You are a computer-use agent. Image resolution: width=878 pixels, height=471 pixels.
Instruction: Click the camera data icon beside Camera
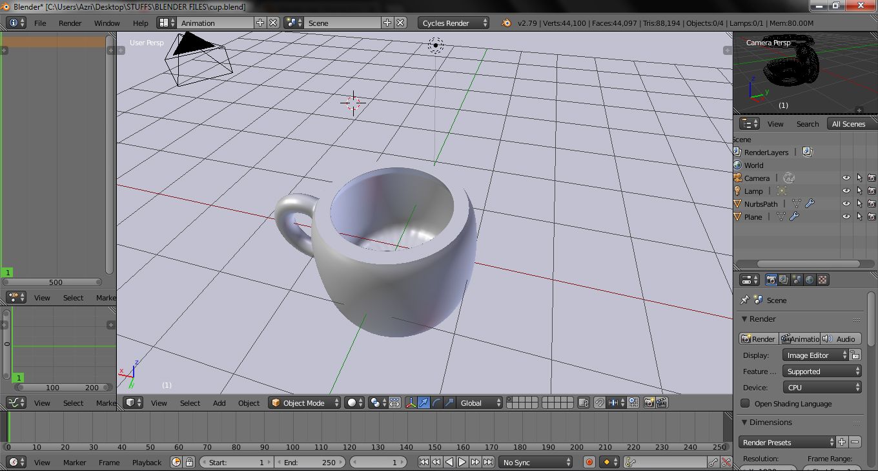(788, 178)
